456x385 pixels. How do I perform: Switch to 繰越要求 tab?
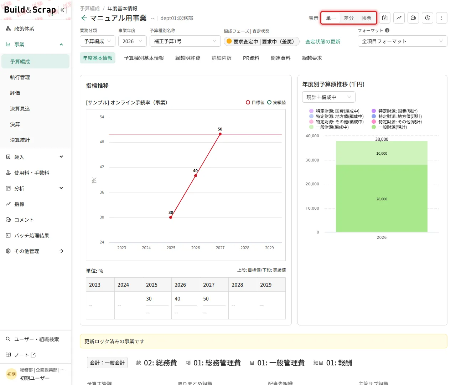pyautogui.click(x=312, y=58)
